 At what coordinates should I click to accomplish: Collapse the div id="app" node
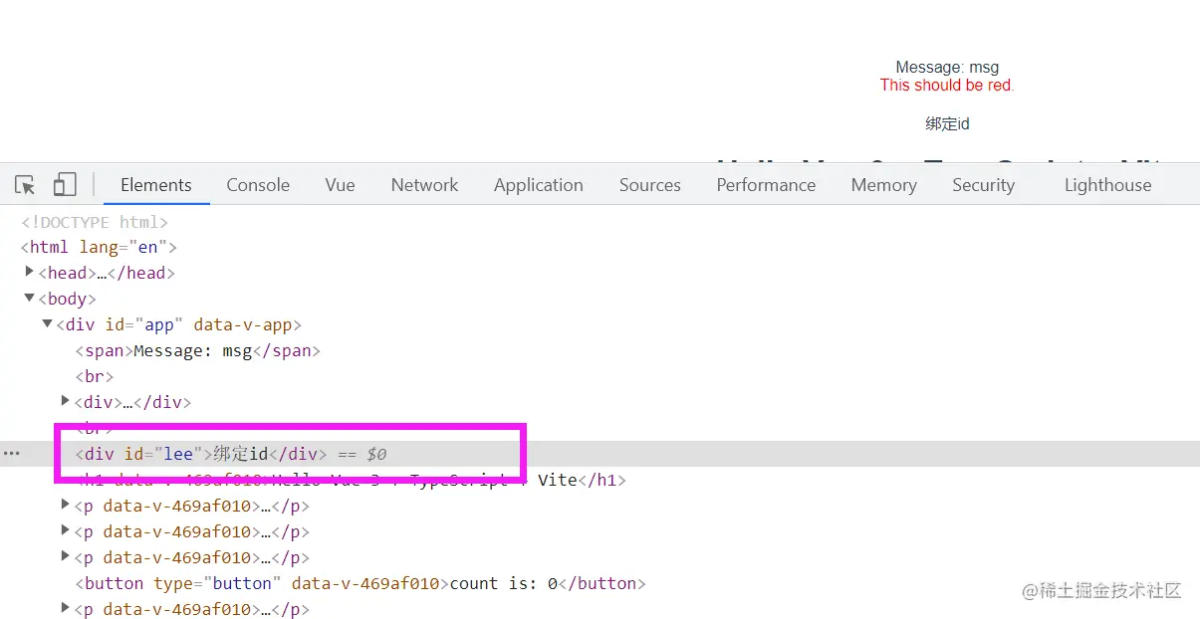(48, 323)
